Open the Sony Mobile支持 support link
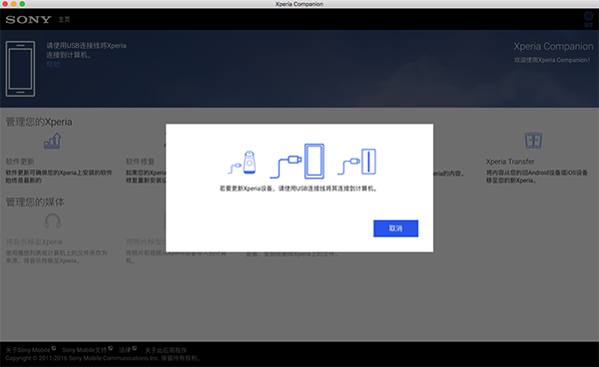 85,350
